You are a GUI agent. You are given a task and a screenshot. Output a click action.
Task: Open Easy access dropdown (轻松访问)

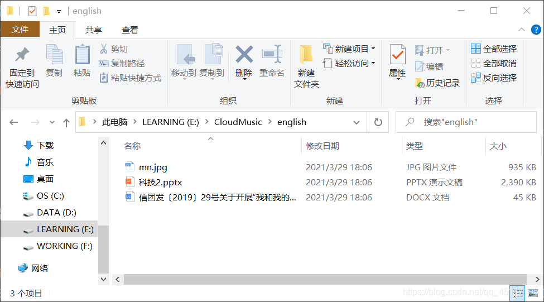click(x=349, y=63)
